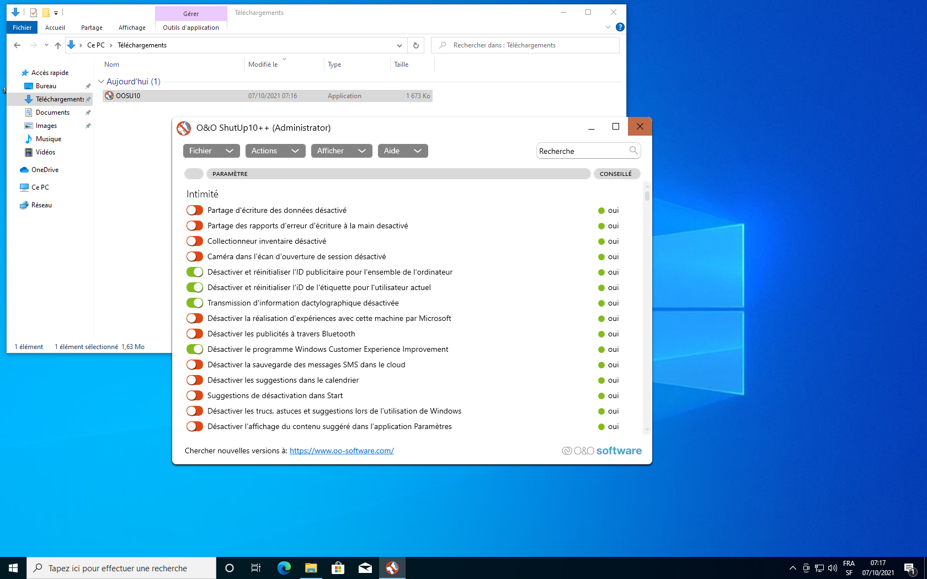Open the Mail app on the taskbar
This screenshot has height=579, width=927.
tap(365, 568)
